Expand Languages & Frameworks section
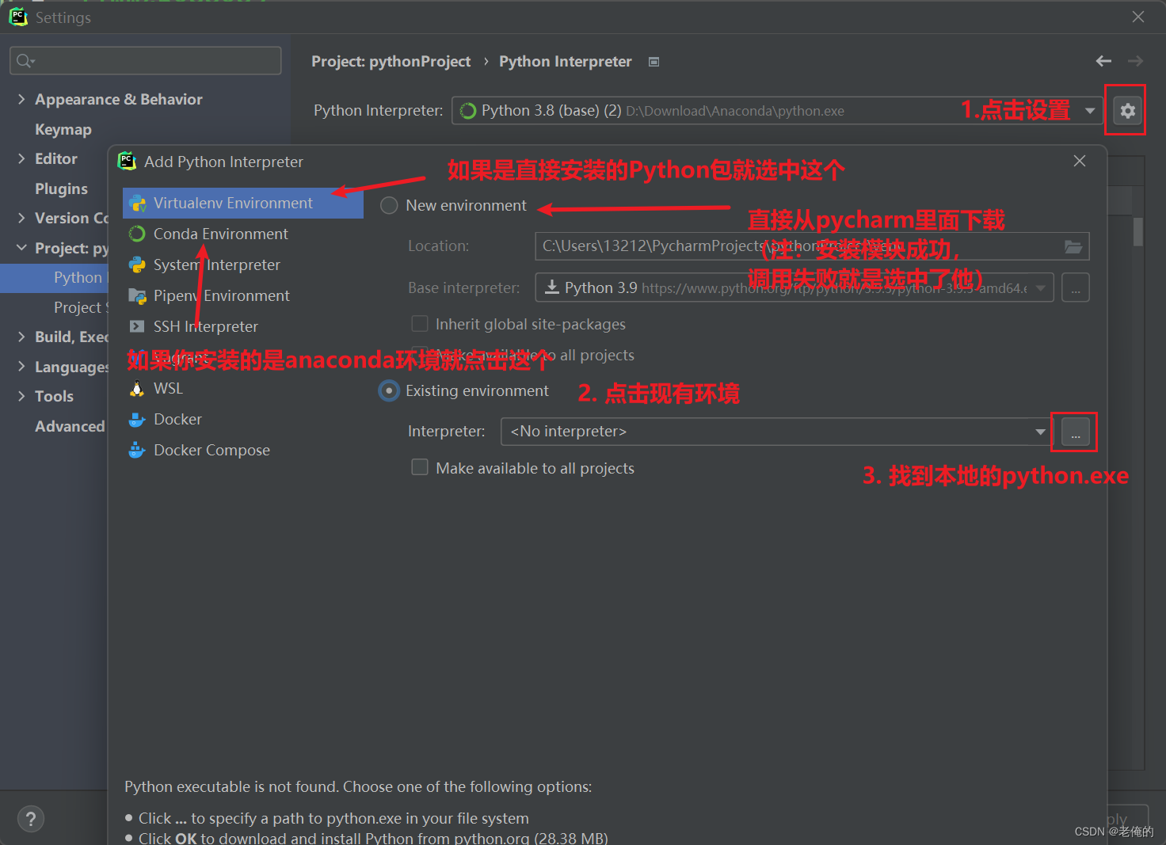The height and width of the screenshot is (845, 1166). pos(21,367)
